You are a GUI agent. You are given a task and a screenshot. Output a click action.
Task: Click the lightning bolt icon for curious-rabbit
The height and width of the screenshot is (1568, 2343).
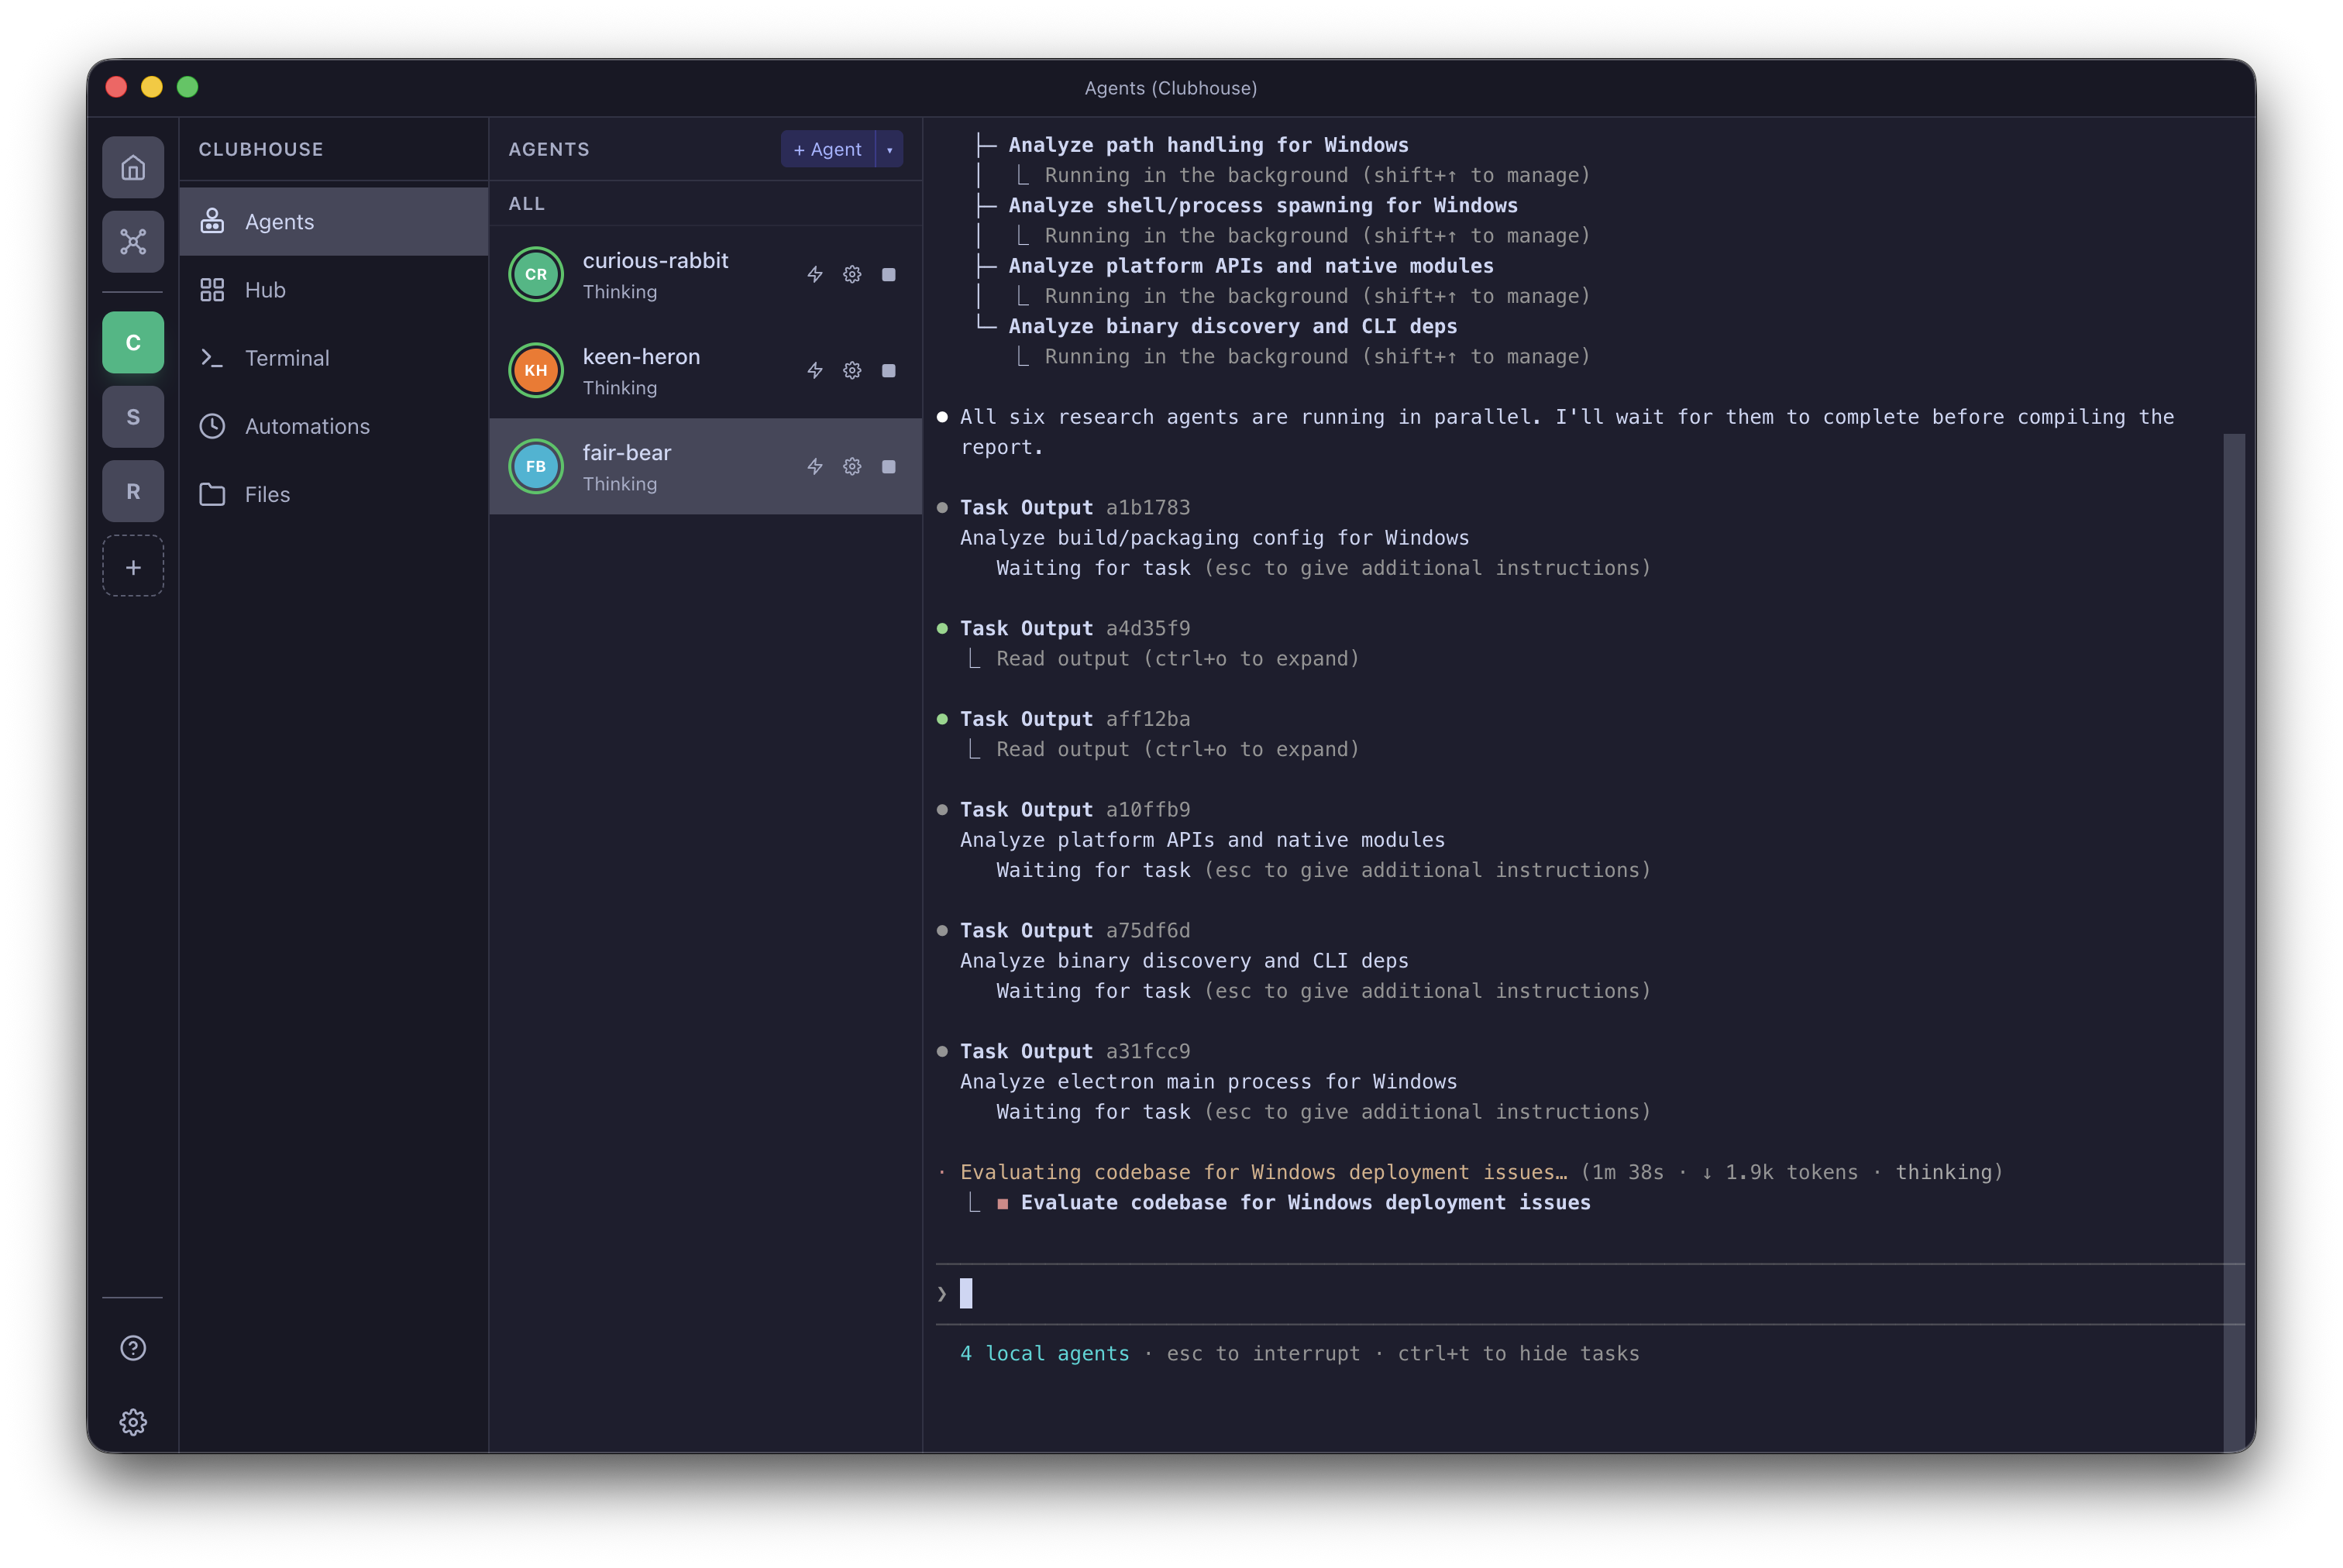point(815,274)
